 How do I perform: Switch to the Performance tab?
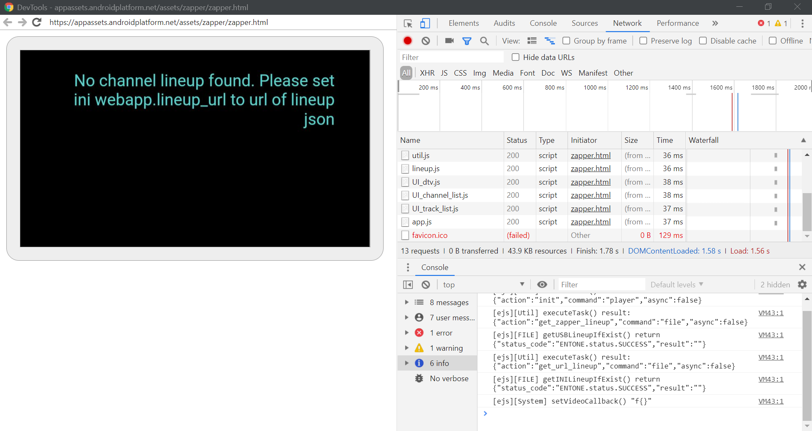tap(678, 23)
